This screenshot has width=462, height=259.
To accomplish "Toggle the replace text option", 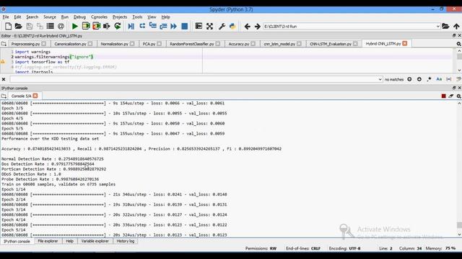I will point(458,79).
